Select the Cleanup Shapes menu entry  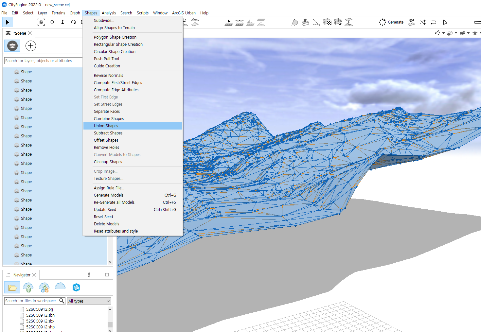coord(109,162)
